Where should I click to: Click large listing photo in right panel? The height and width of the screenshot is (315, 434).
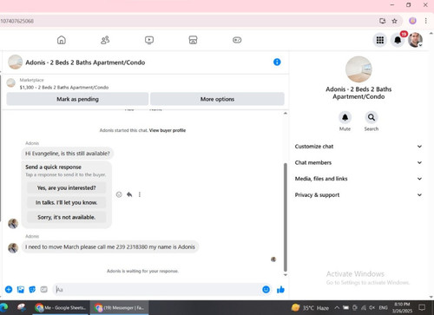pos(358,69)
